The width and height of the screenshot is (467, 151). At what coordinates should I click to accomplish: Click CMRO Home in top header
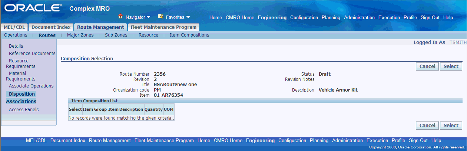[x=240, y=18]
